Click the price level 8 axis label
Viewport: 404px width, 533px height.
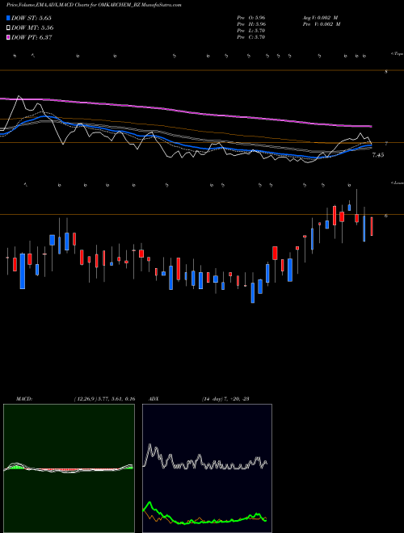(386, 72)
